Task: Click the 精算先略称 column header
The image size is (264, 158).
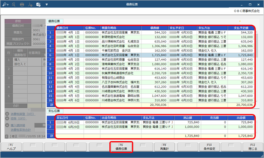Action: point(121,28)
